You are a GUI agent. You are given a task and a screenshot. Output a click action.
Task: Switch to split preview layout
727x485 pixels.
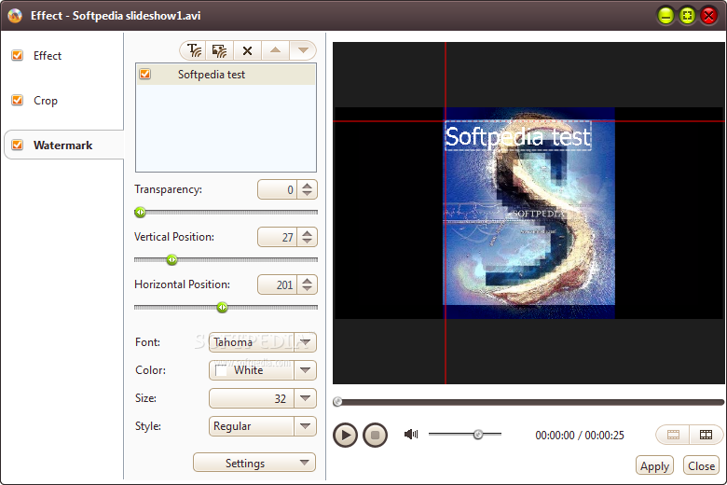click(706, 435)
